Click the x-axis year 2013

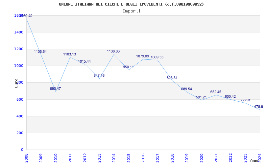coord(99,158)
